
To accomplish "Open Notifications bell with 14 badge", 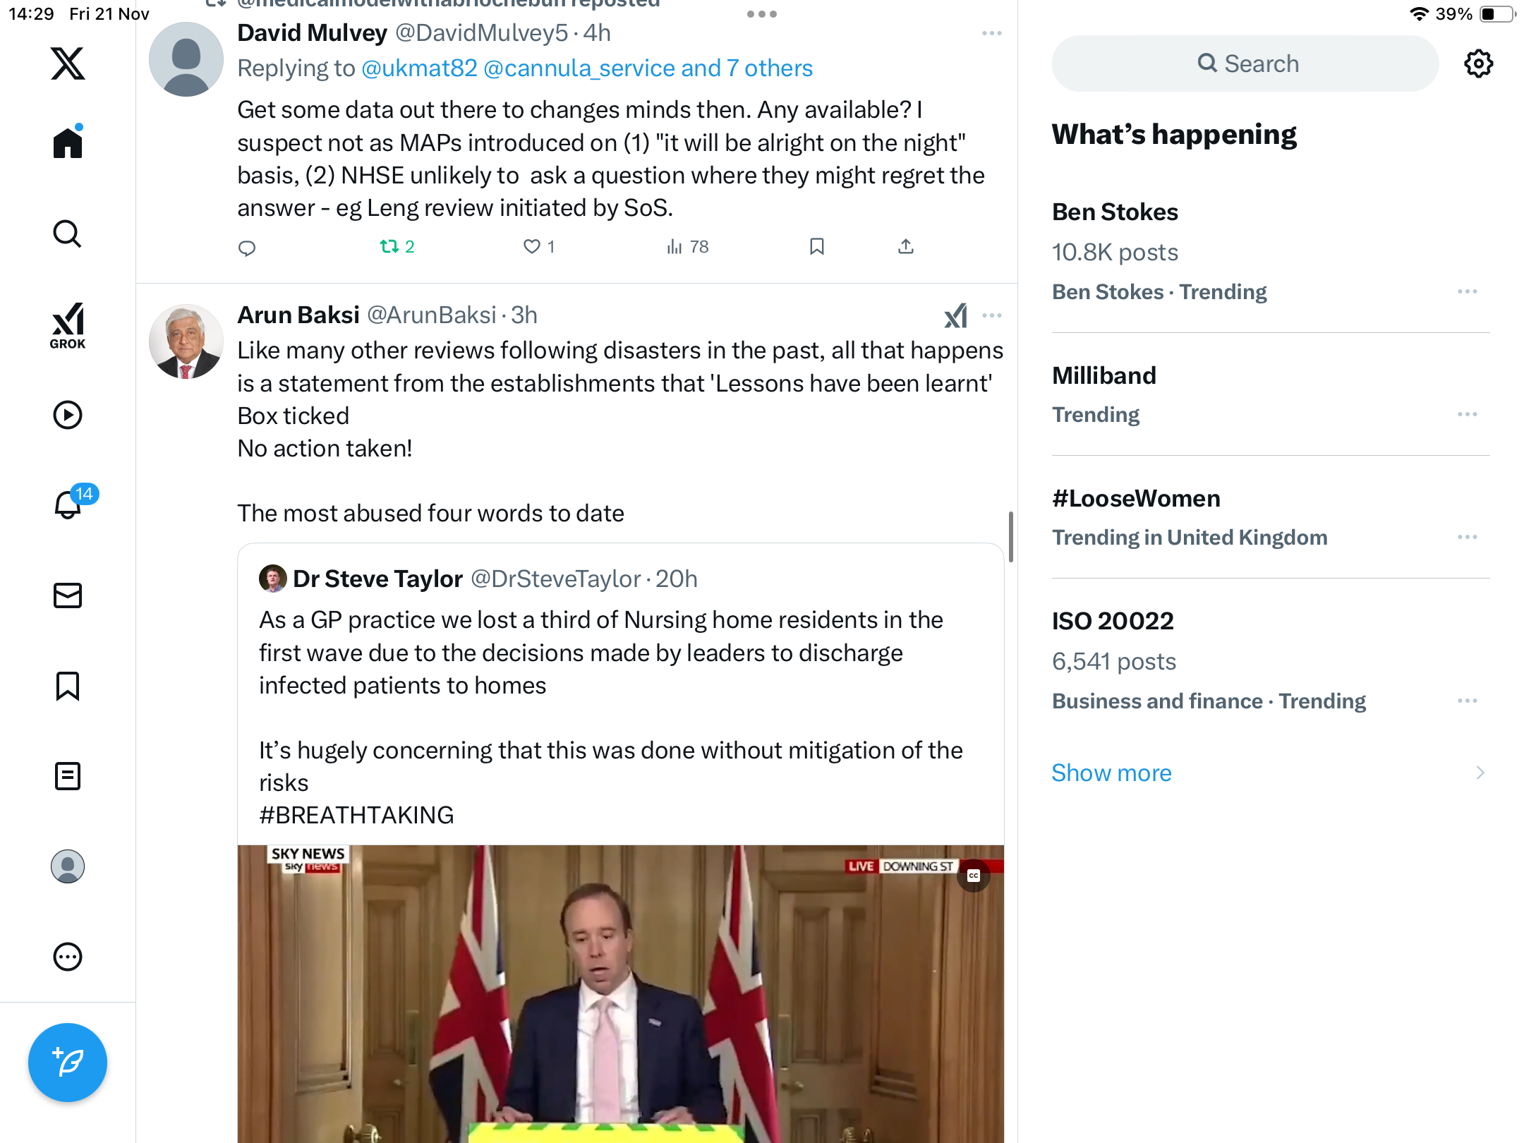I will point(69,504).
